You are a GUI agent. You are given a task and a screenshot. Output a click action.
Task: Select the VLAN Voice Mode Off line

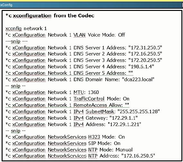(65, 35)
